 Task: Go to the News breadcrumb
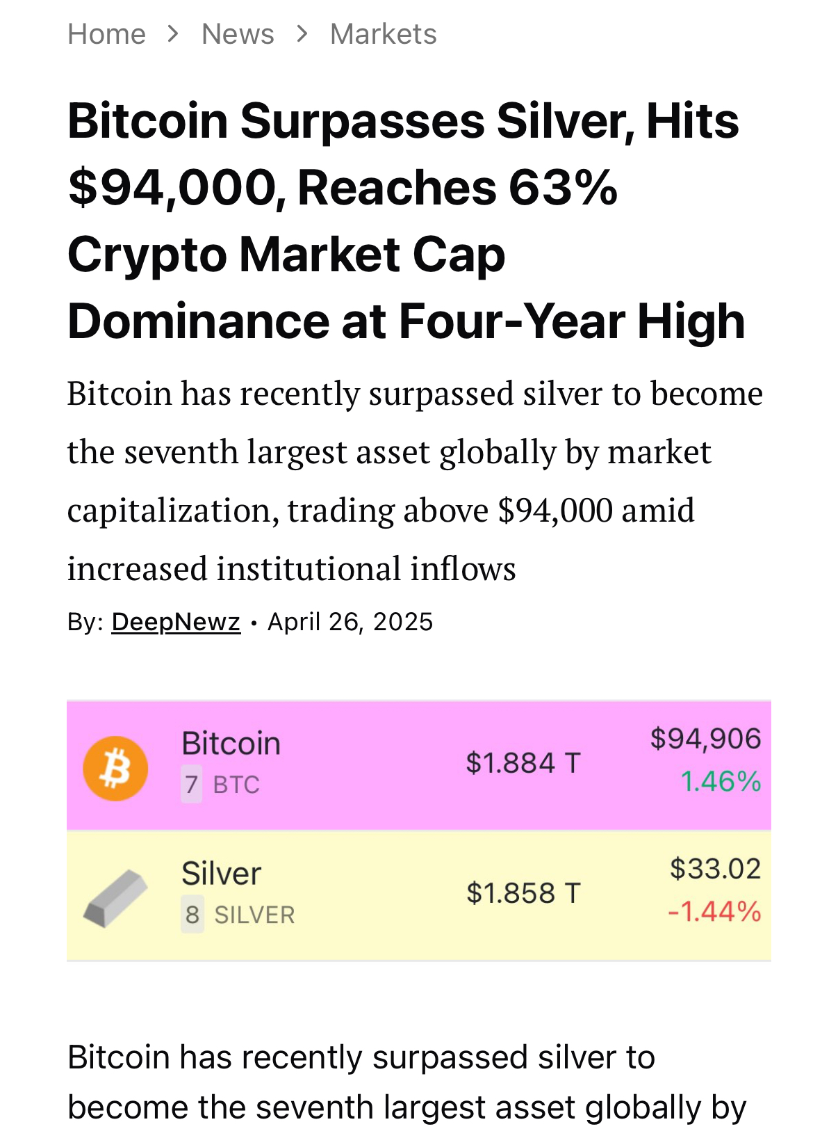[238, 34]
